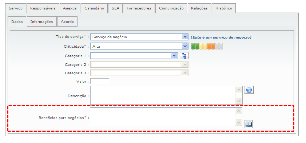Select the Informações sub-tab

(x=42, y=21)
